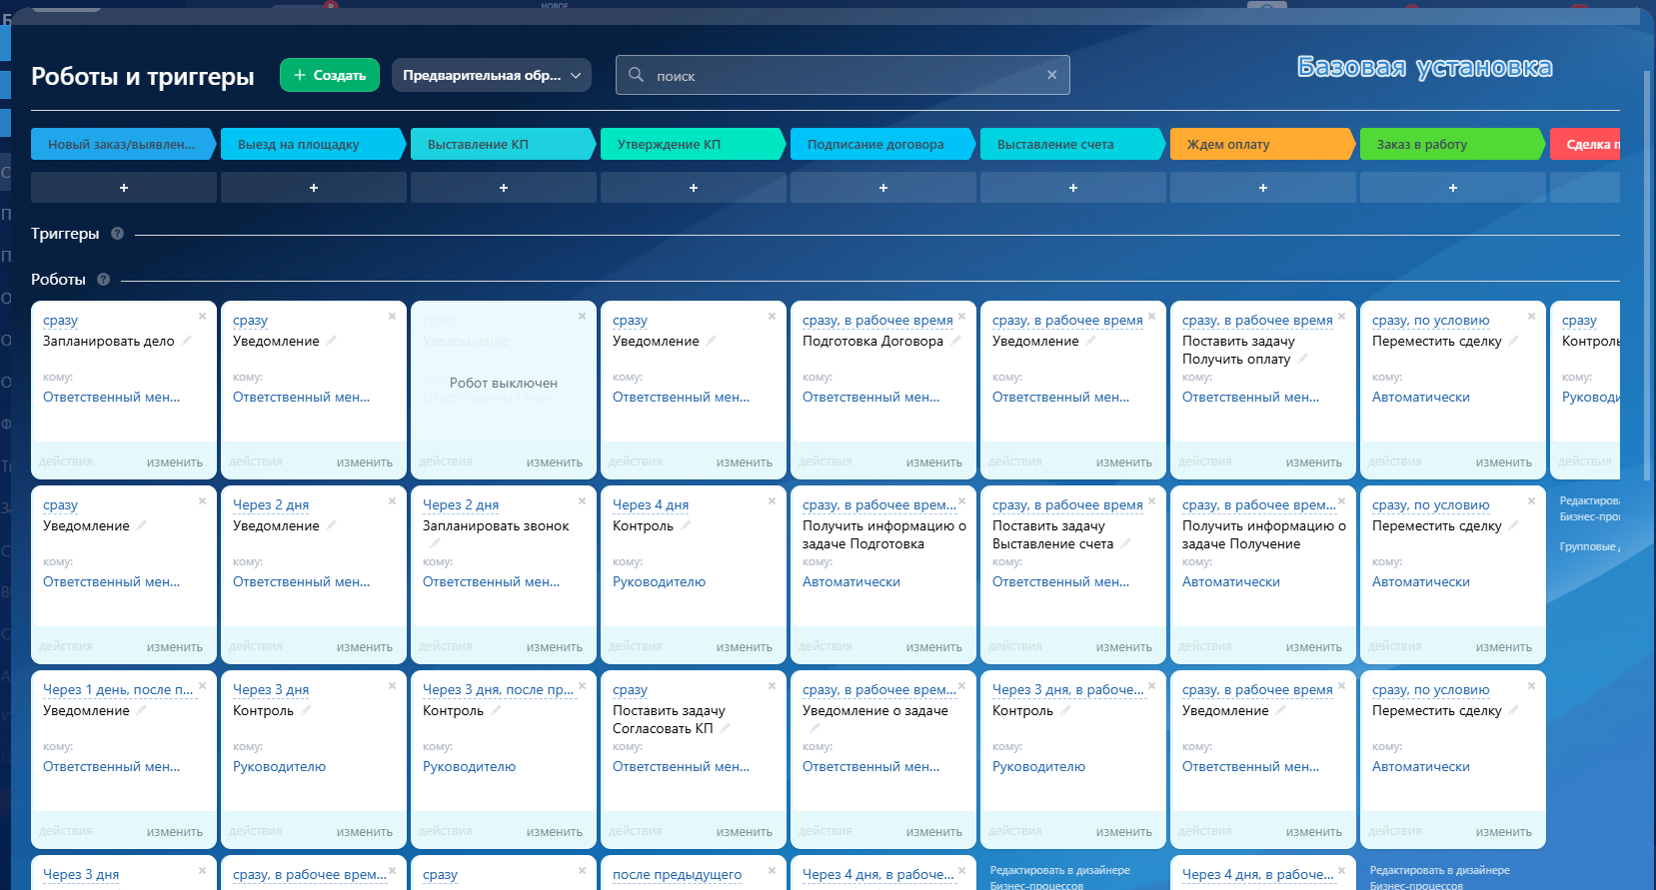Add a trigger under Подписание договора stage

click(x=883, y=188)
